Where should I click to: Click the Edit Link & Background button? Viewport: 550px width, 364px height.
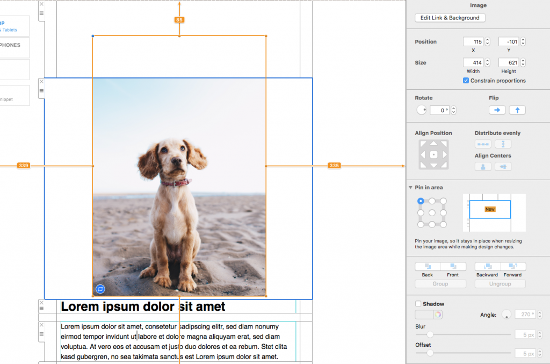450,18
